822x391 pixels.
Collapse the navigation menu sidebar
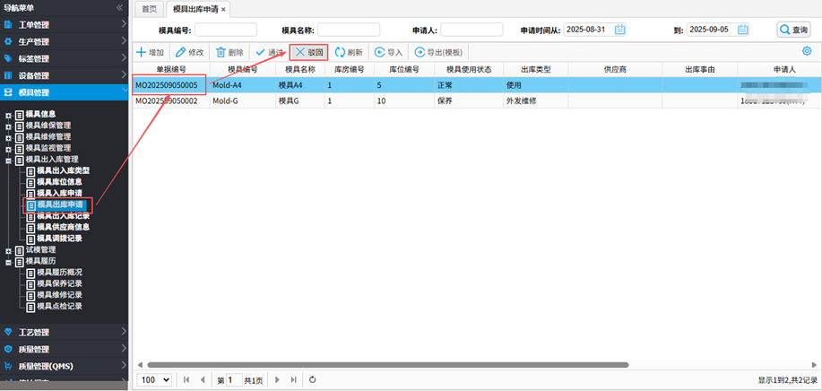coord(119,7)
